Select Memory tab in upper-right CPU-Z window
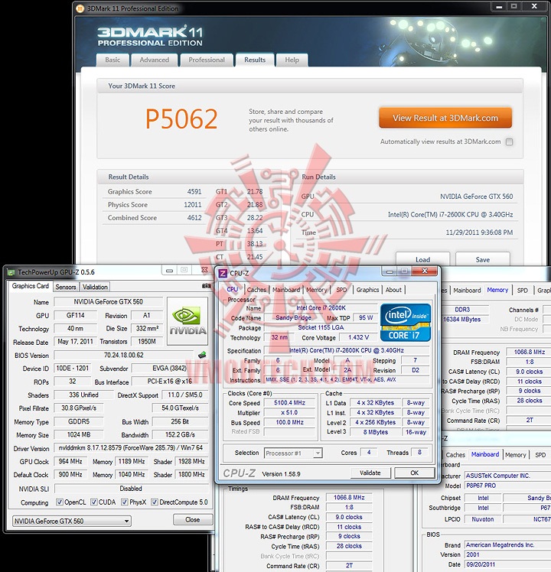The image size is (551, 572). [x=497, y=290]
